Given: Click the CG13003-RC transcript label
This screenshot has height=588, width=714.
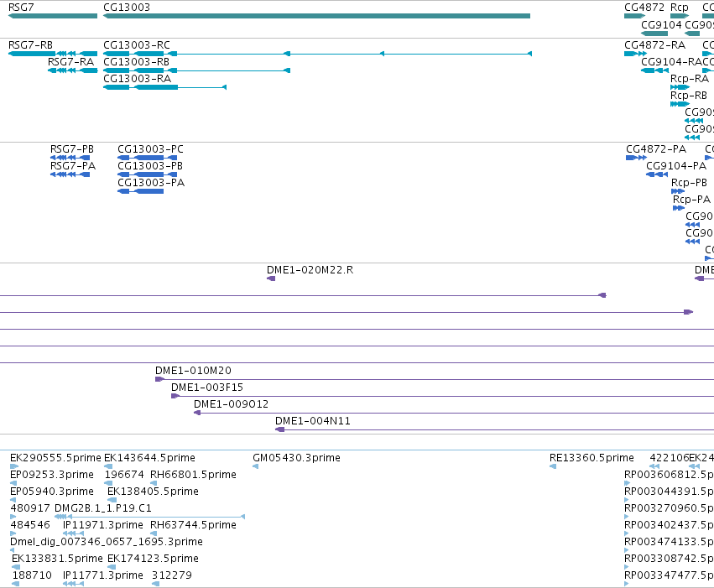Looking at the screenshot, I should [137, 45].
